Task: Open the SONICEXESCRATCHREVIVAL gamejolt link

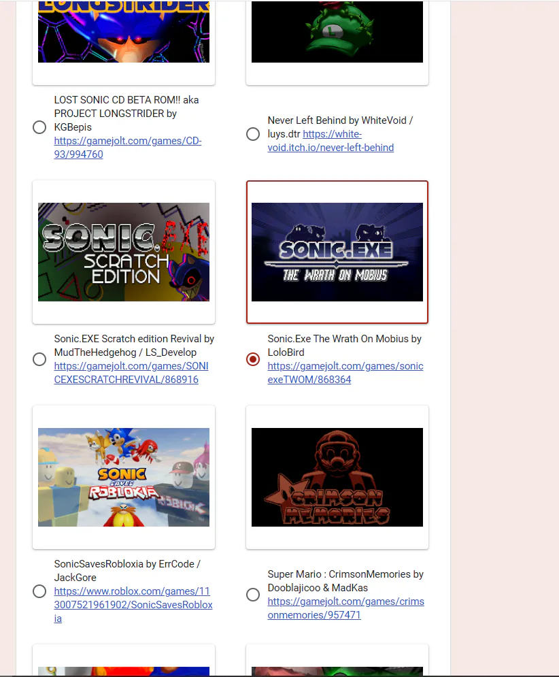Action: coord(131,373)
